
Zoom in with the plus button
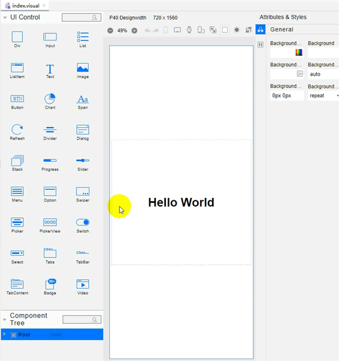pyautogui.click(x=134, y=31)
